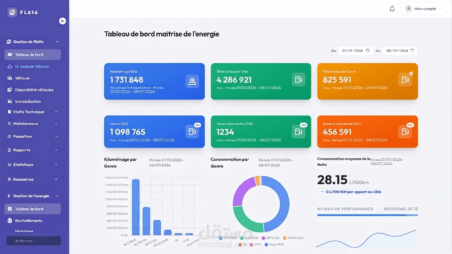Toggle the CTTE legend entry
452x254 pixels.
[255, 245]
